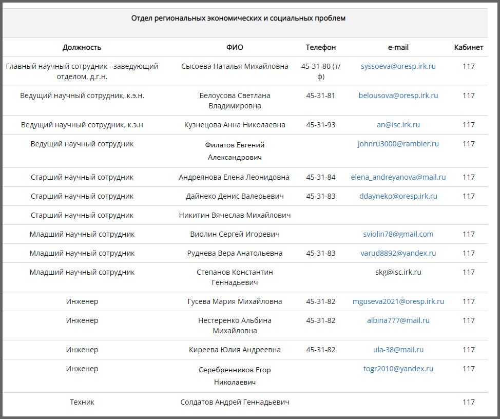Open email link johnru3000@rambler.ru

(x=398, y=144)
